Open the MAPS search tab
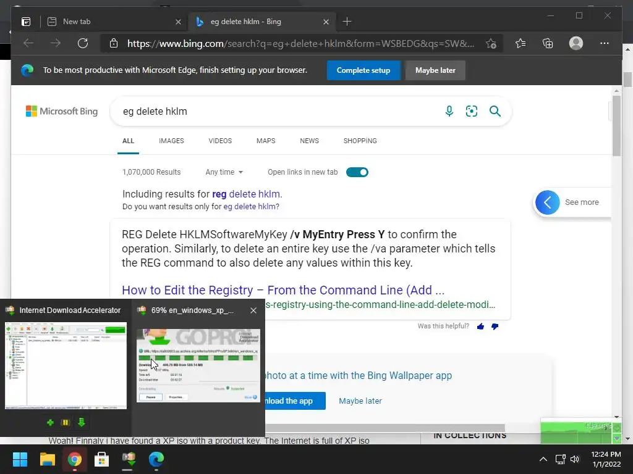This screenshot has width=633, height=474. pos(266,141)
